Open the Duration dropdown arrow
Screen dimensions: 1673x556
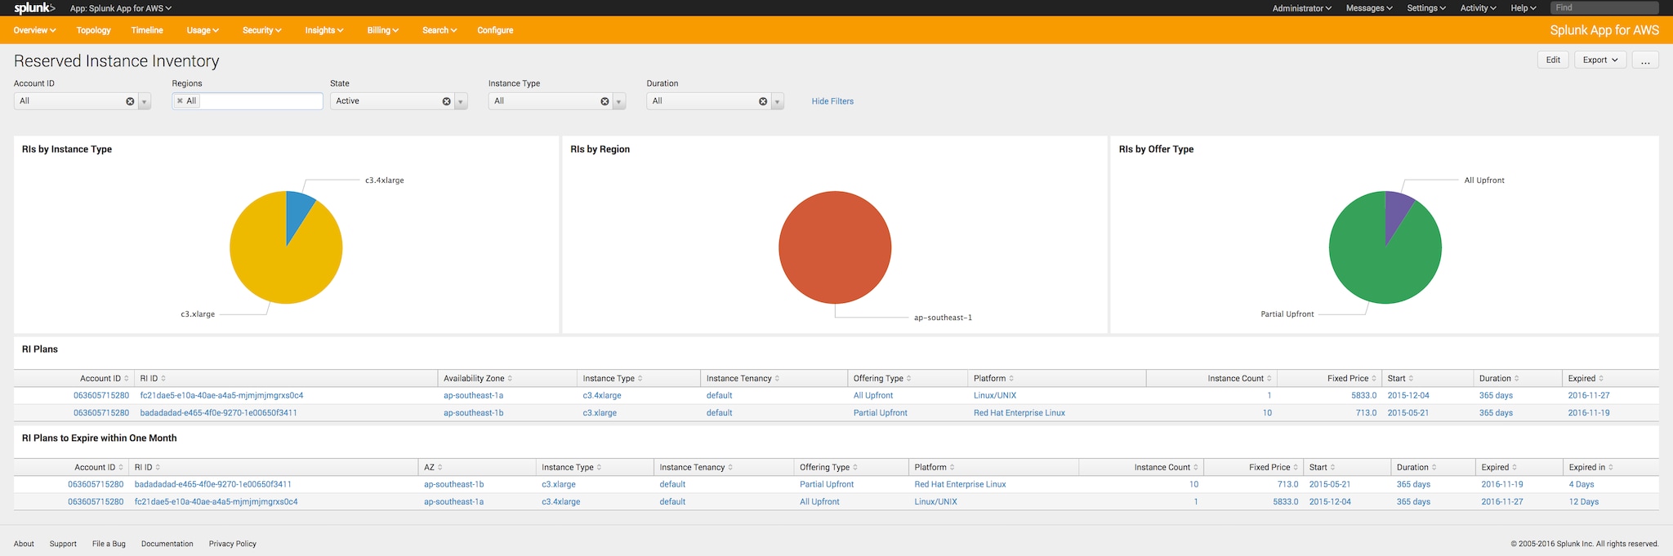pos(778,101)
